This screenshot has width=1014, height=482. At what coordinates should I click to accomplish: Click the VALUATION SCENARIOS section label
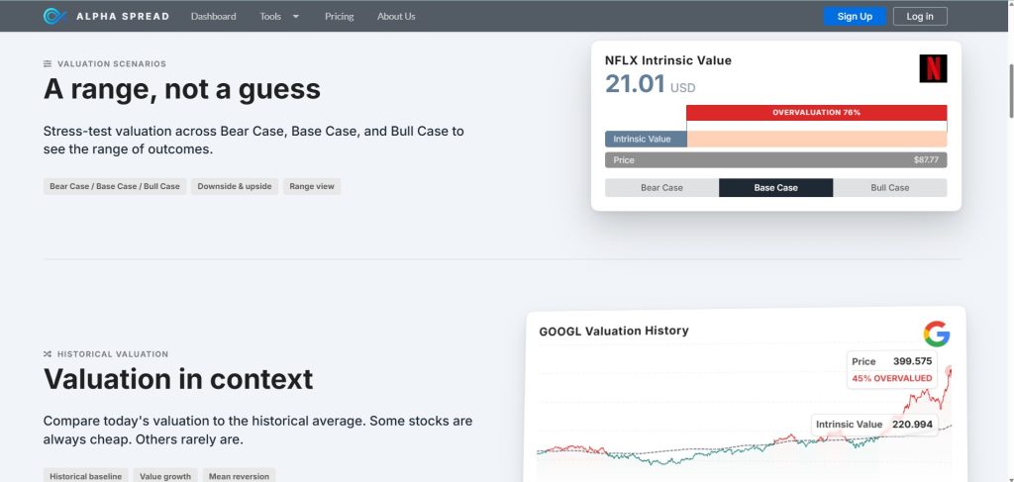pos(112,64)
